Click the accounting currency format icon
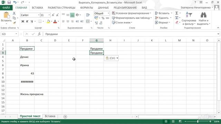The height and width of the screenshot is (124, 221). [x=96, y=18]
